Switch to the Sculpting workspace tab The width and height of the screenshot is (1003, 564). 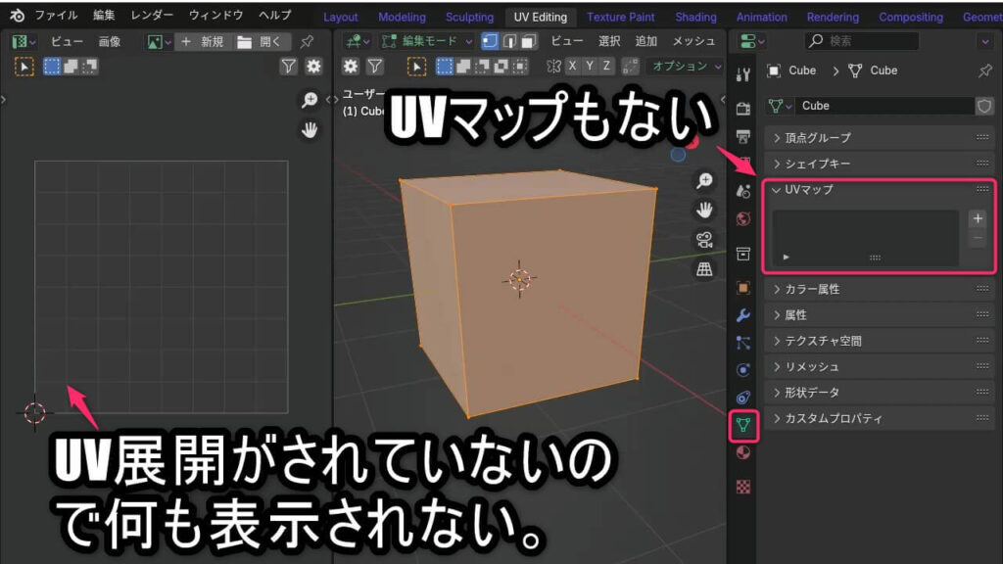tap(469, 18)
